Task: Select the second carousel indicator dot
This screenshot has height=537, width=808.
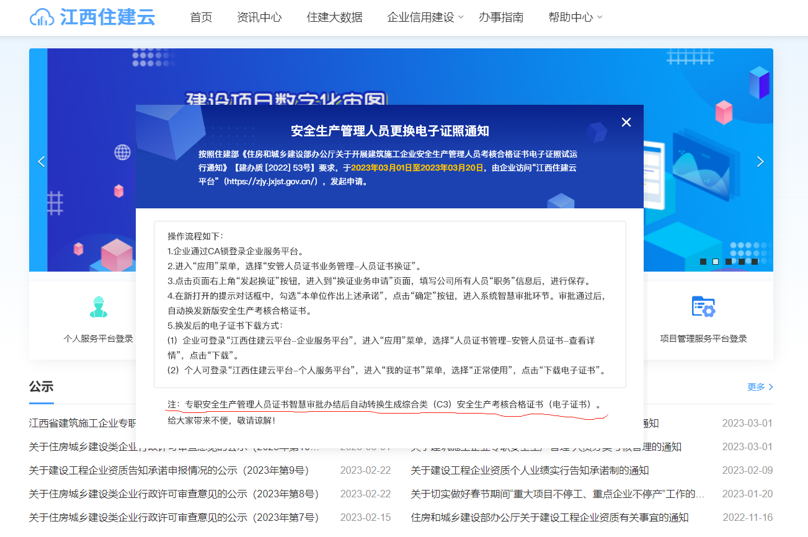Action: (716, 262)
